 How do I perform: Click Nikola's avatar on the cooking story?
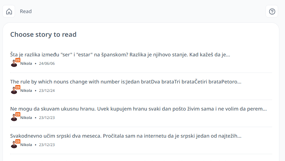(x=14, y=118)
